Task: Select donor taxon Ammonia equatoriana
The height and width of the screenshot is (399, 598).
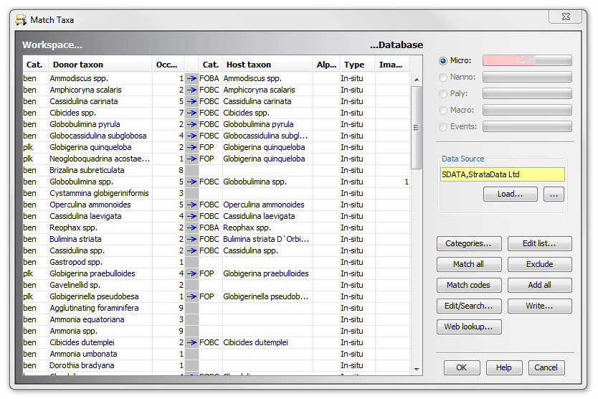Action: (87, 319)
